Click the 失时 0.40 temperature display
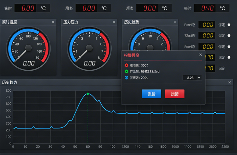Screen dimensions: 237x155 (x=207, y=8)
